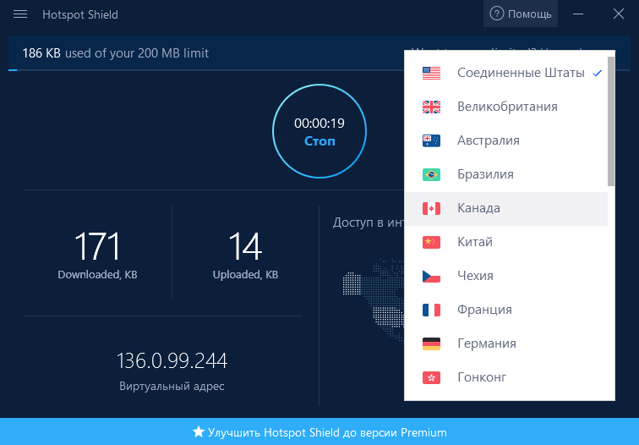The height and width of the screenshot is (445, 639).
Task: Select Соединенные Штаты from country list
Action: (x=505, y=73)
